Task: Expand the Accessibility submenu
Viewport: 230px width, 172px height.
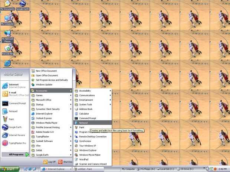Action: 93,91
